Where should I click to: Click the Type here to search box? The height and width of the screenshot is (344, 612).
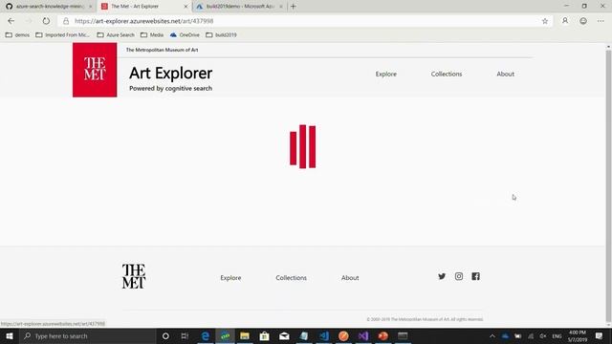tap(88, 335)
